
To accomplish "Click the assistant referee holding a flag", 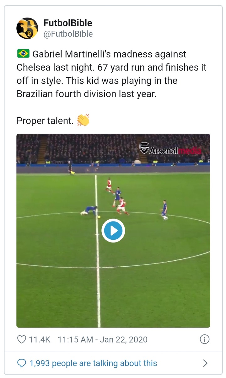I will [x=70, y=167].
